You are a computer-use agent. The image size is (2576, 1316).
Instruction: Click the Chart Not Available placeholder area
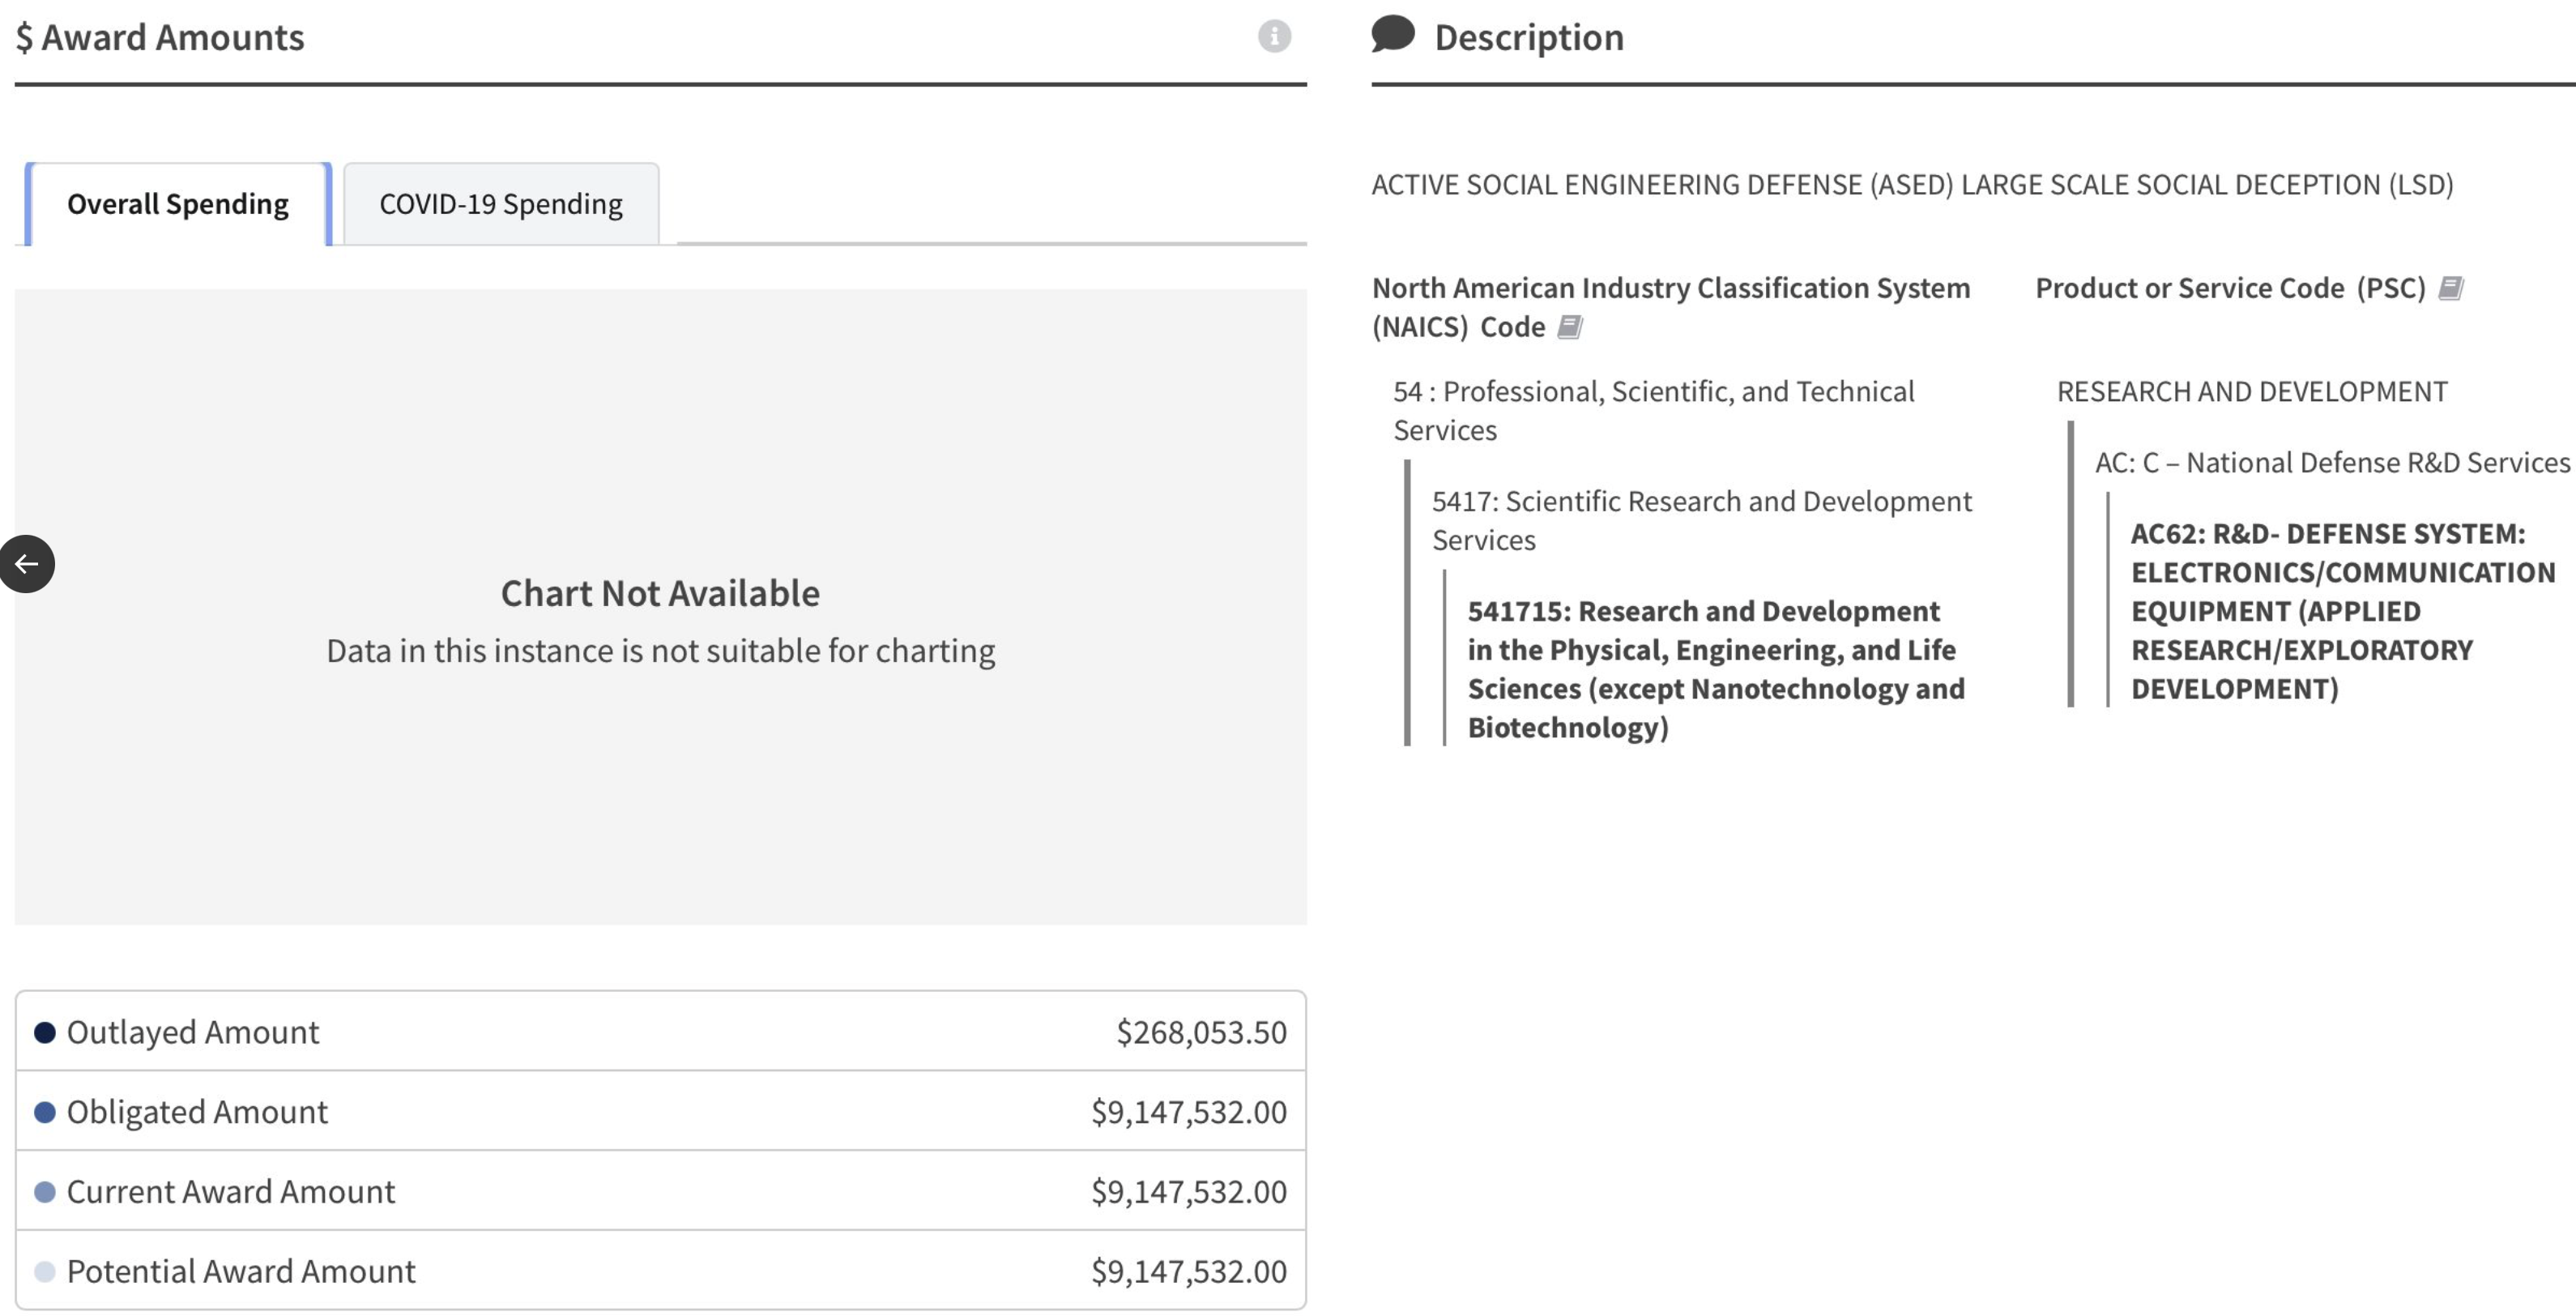660,620
